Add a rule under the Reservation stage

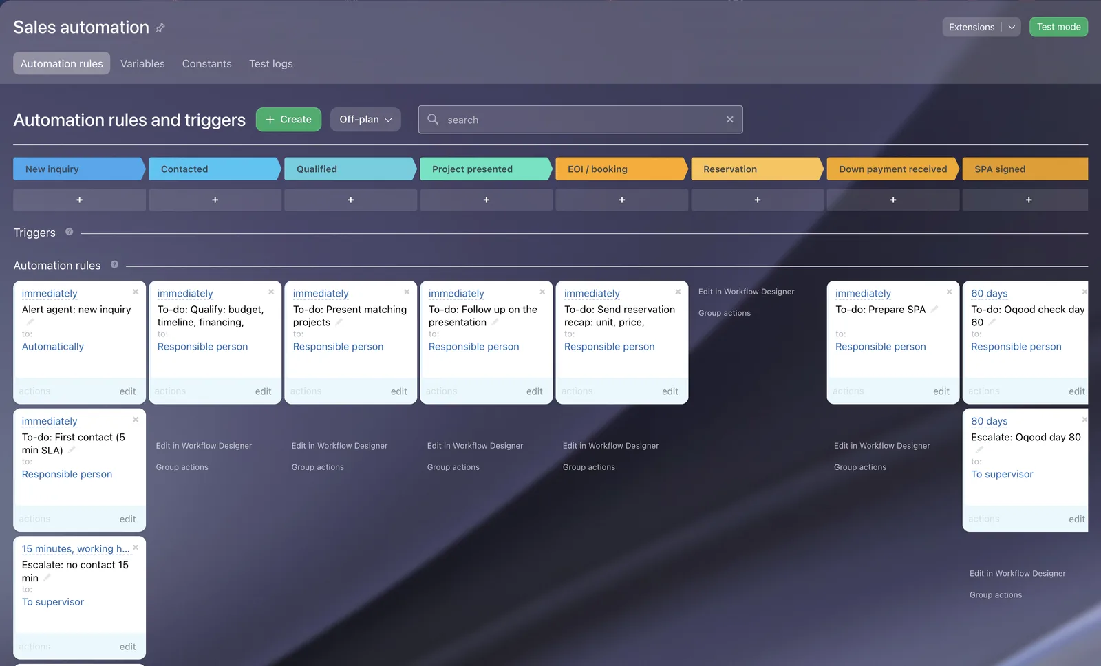click(757, 200)
